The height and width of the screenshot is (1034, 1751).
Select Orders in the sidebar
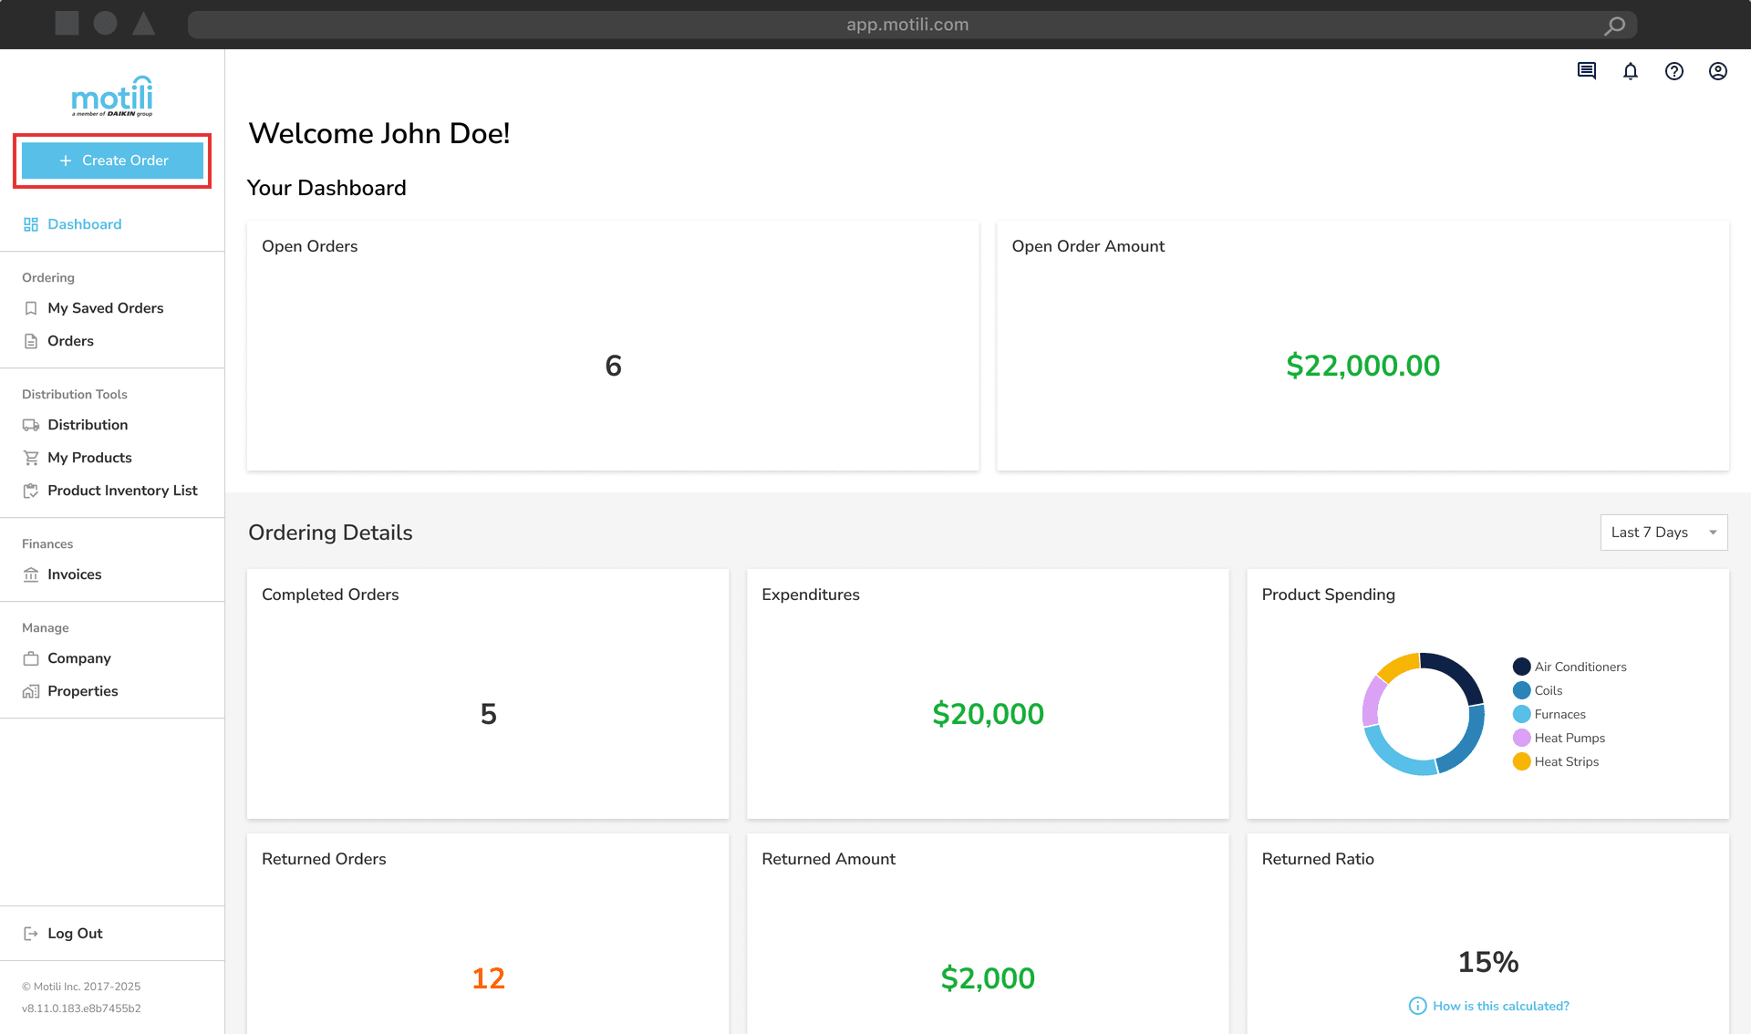coord(70,341)
